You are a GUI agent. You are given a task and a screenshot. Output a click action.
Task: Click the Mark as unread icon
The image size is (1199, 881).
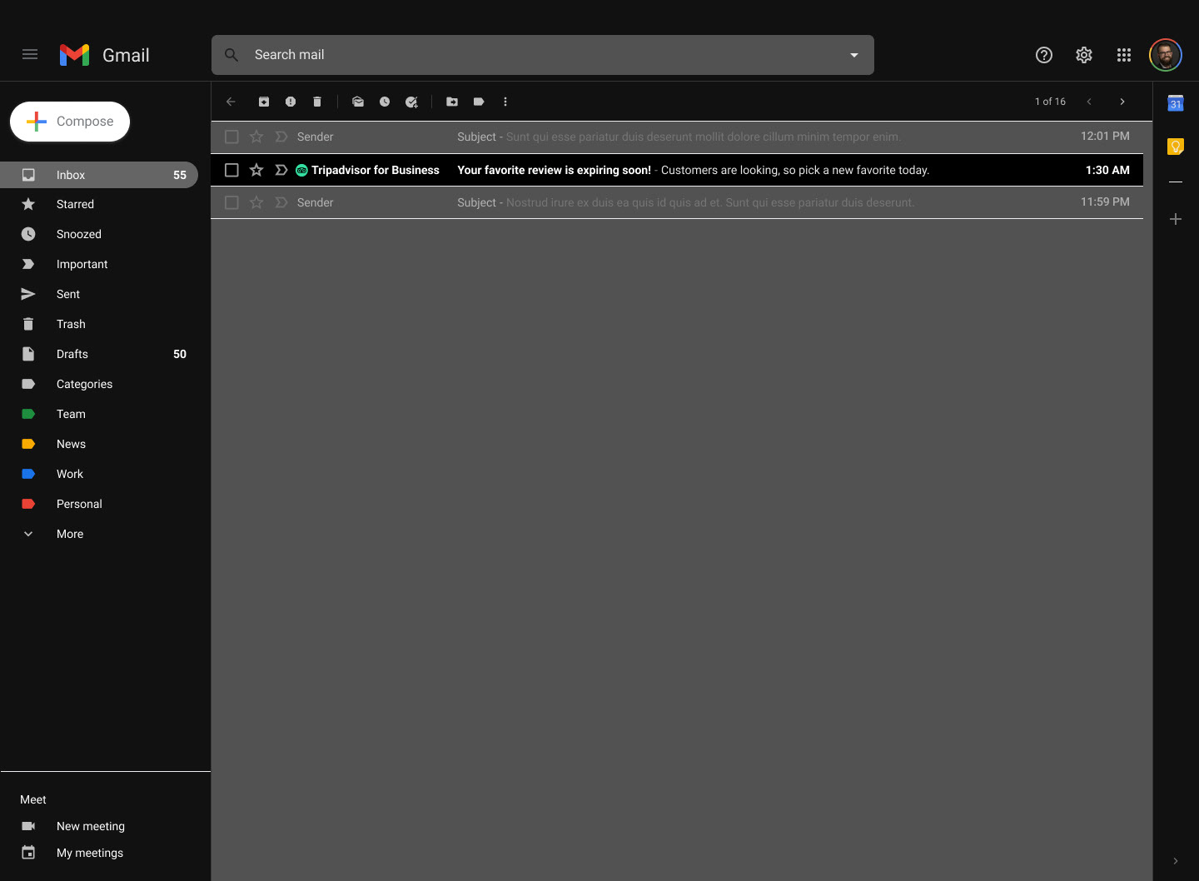point(358,102)
